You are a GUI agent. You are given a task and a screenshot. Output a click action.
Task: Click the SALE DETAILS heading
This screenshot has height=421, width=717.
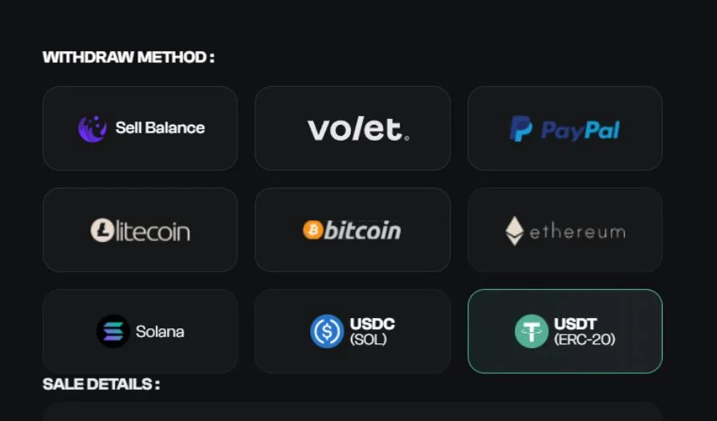(x=101, y=384)
